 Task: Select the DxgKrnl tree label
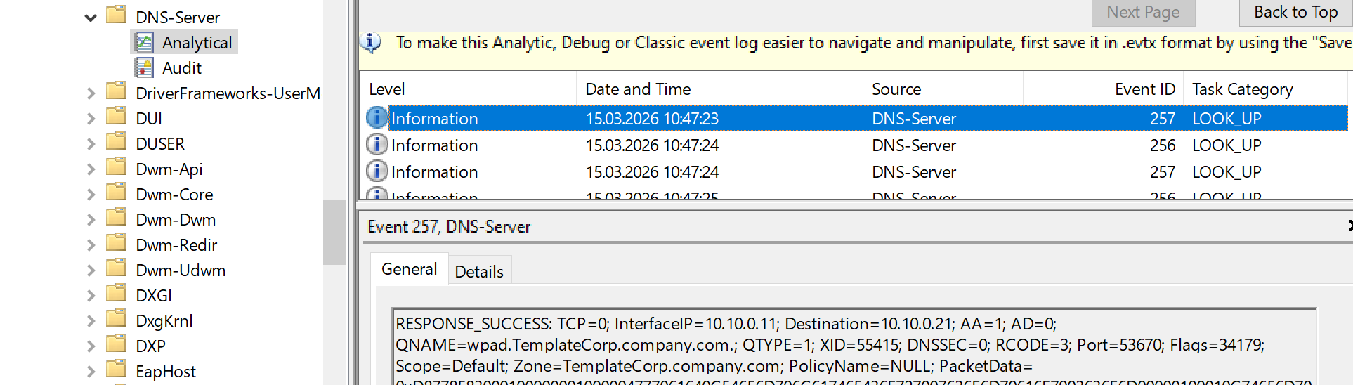pos(164,321)
